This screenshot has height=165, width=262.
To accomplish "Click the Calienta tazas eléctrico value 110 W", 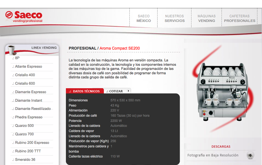I will click(x=115, y=157).
